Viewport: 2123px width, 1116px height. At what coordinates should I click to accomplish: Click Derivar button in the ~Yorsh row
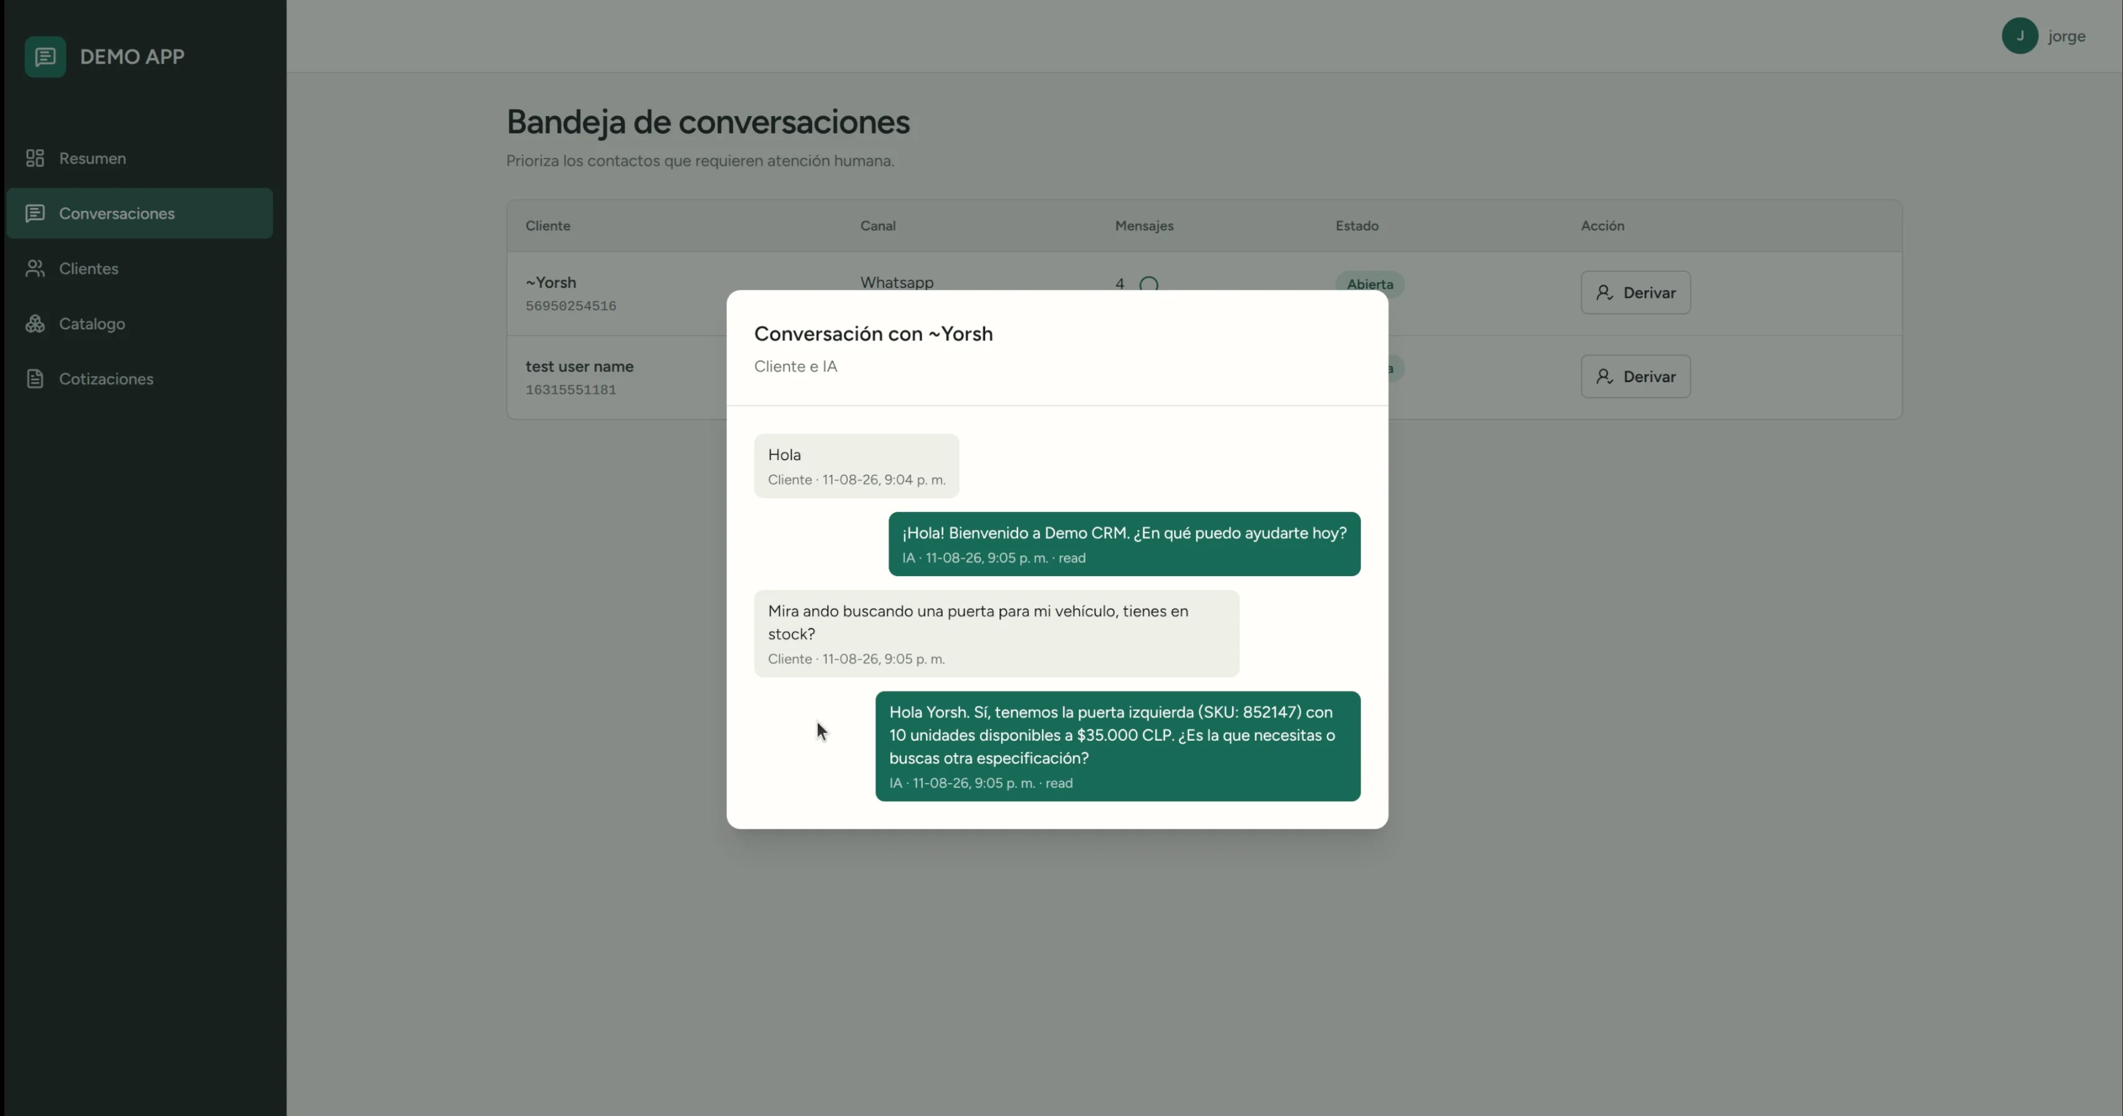(1635, 292)
